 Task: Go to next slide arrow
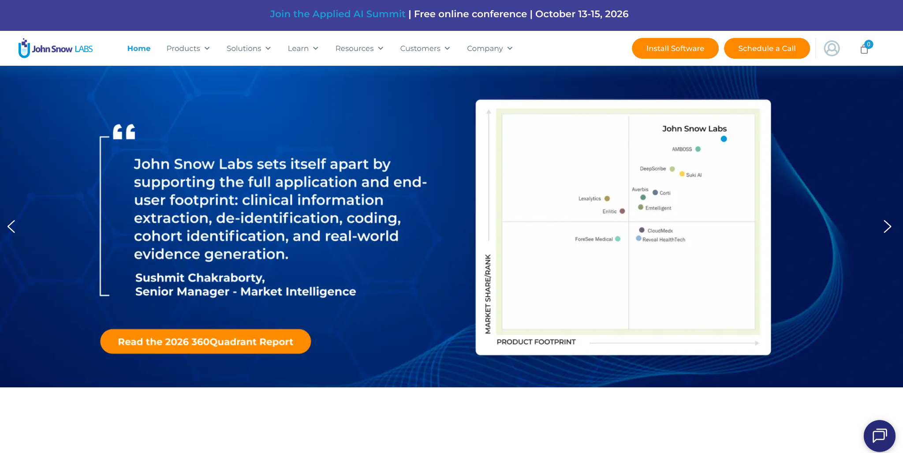click(x=887, y=227)
